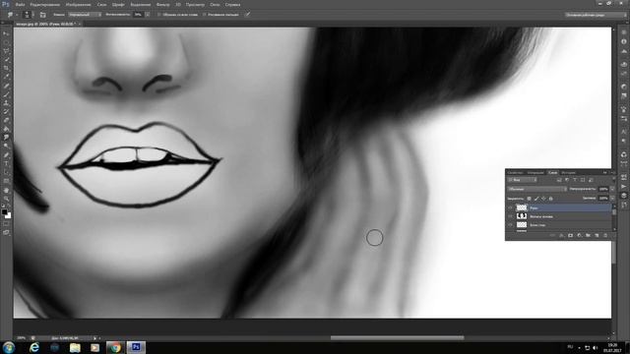Toggle Quick Mask mode in toolbar

[x=6, y=224]
